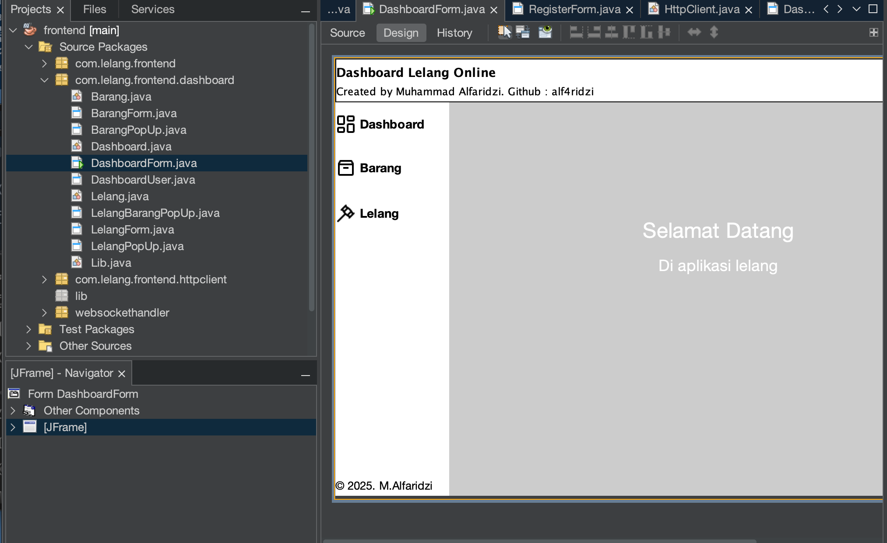This screenshot has width=887, height=543.
Task: Click Align Right in Column icon
Action: point(594,32)
